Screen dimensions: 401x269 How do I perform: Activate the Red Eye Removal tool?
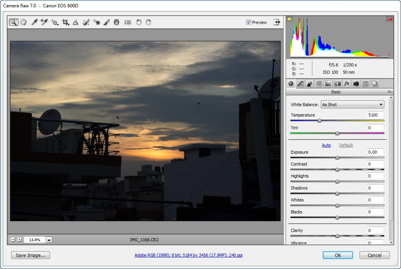click(96, 22)
